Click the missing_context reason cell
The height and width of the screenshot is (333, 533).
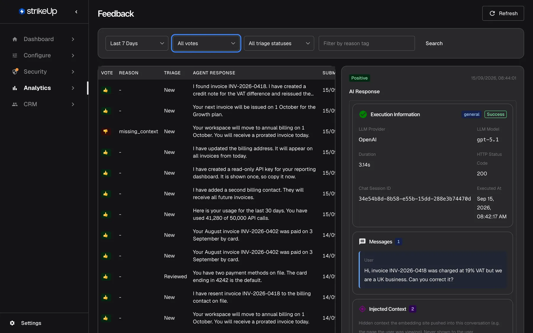click(139, 131)
